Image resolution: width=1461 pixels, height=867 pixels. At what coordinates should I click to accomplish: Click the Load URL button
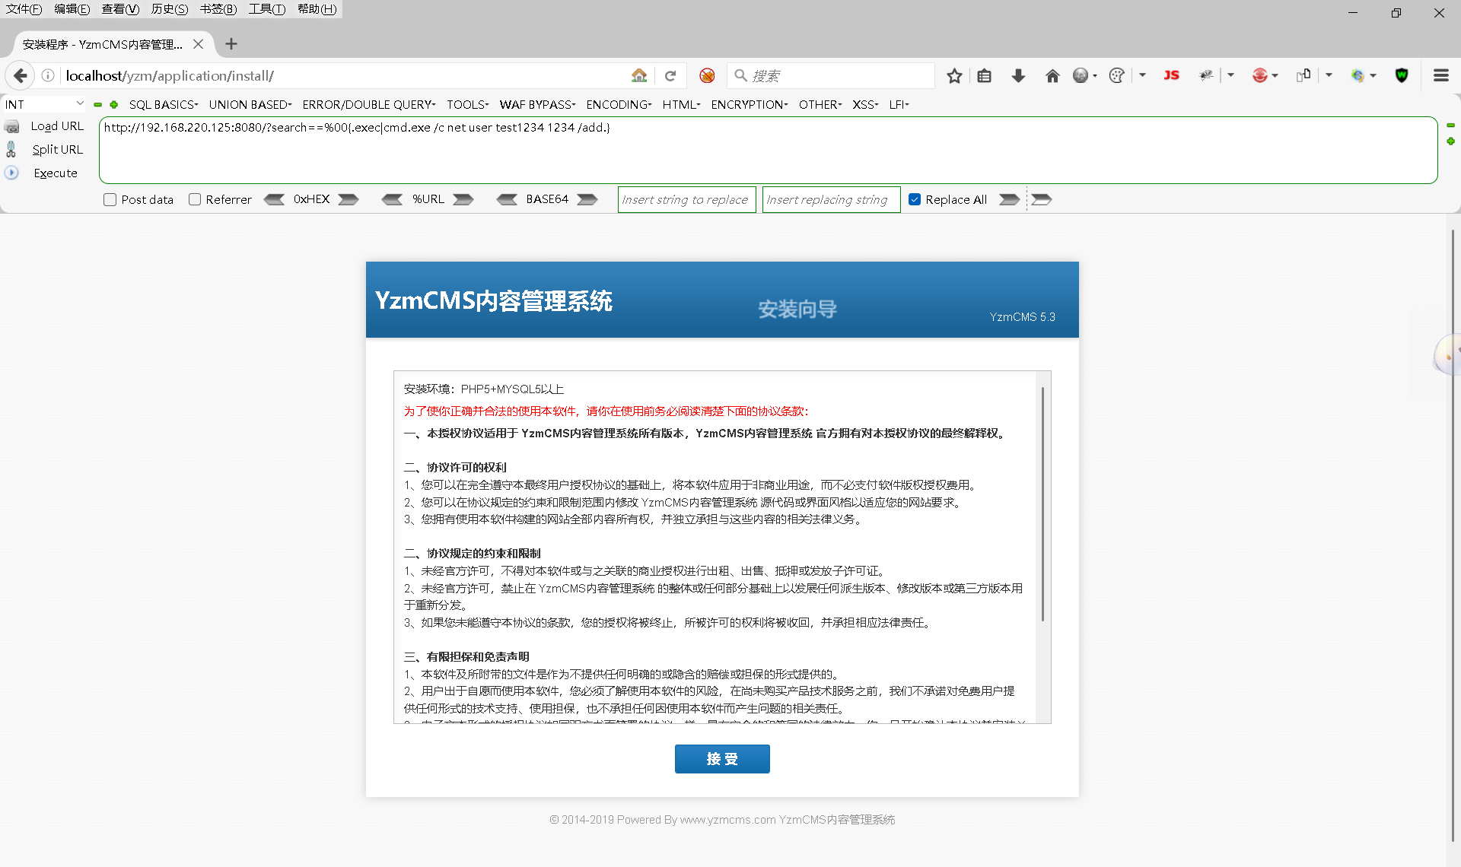click(x=57, y=126)
